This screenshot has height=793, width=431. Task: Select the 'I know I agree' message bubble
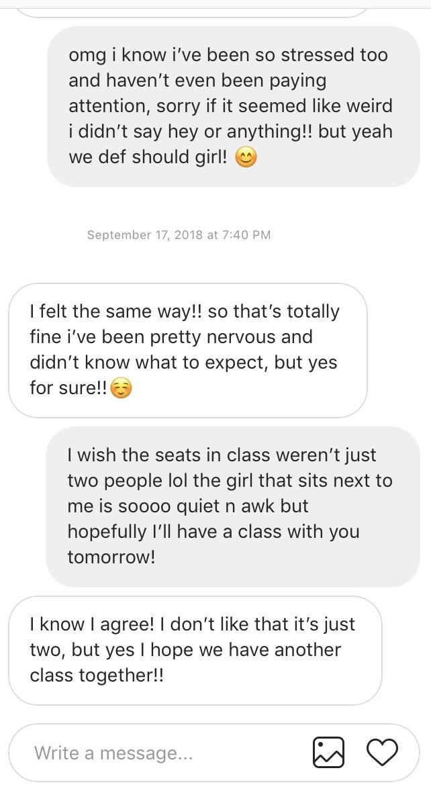tap(195, 650)
